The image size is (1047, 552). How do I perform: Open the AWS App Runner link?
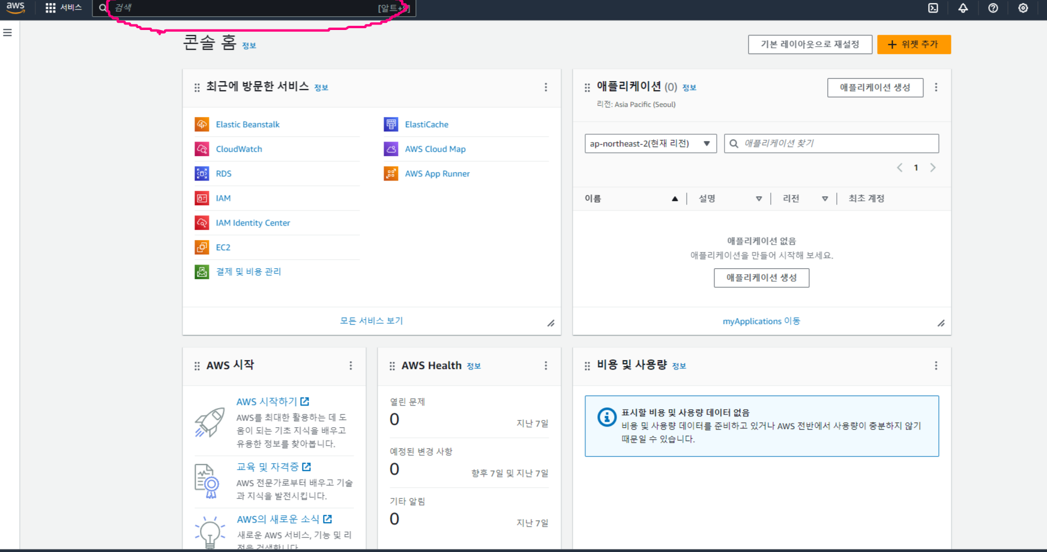(x=437, y=173)
